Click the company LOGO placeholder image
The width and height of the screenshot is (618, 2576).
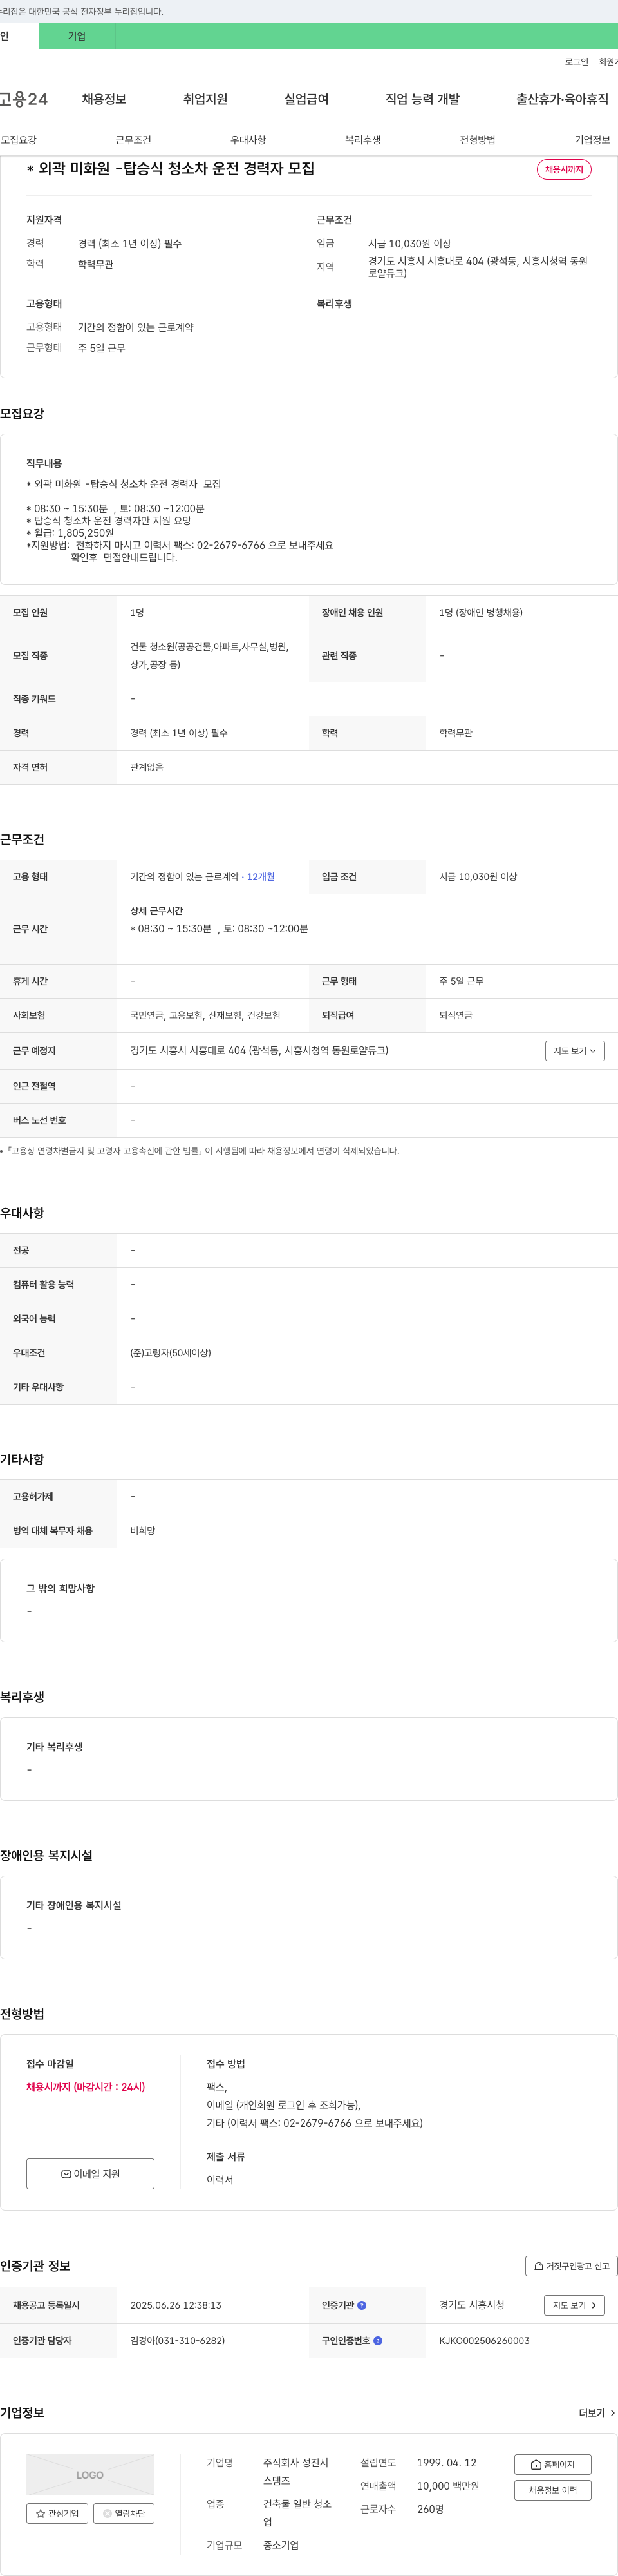(90, 2475)
